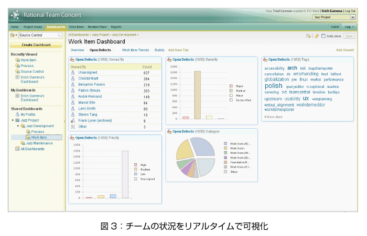Open the Help menu dropdown

click(x=349, y=27)
